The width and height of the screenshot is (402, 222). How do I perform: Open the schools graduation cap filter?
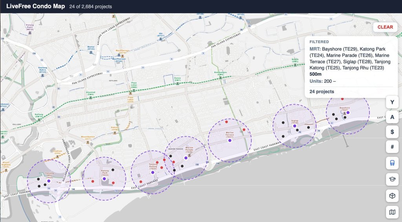(392, 179)
